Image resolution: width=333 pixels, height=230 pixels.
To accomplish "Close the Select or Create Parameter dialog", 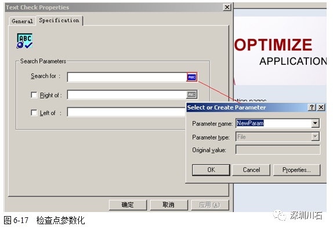I will pyautogui.click(x=321, y=107).
